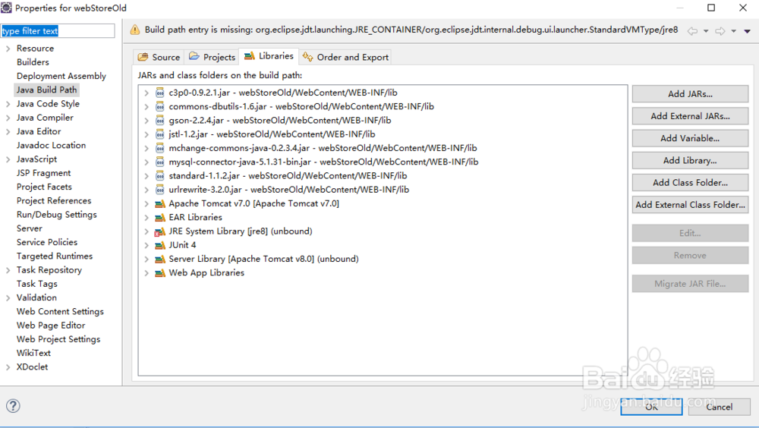759x428 pixels.
Task: Switch to the Source tab
Action: point(159,57)
